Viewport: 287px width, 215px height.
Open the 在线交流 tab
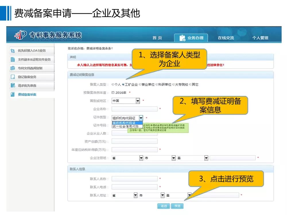tap(226, 38)
